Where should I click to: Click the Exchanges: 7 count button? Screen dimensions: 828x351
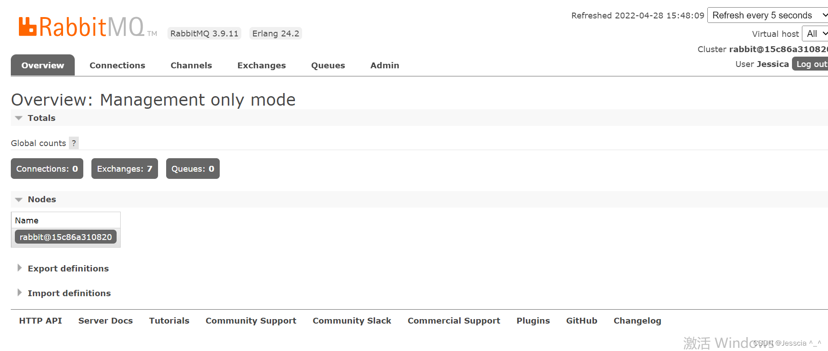124,169
